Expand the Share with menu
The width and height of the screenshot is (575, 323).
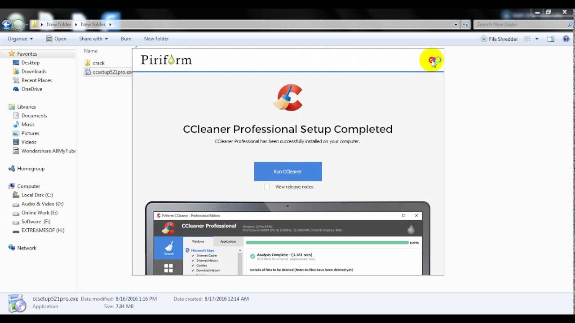tap(93, 39)
